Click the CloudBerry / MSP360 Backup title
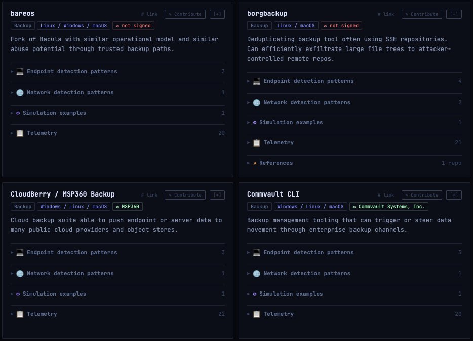Image resolution: width=473 pixels, height=341 pixels. (x=63, y=194)
